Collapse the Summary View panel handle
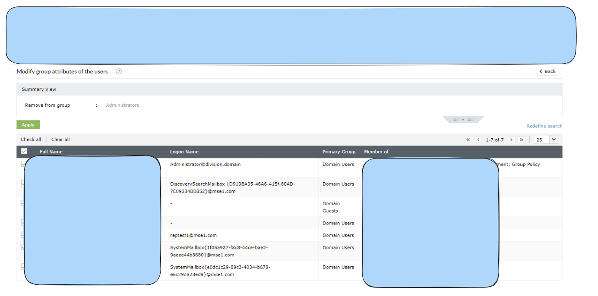Viewport: 598px width, 296px height. [x=463, y=119]
